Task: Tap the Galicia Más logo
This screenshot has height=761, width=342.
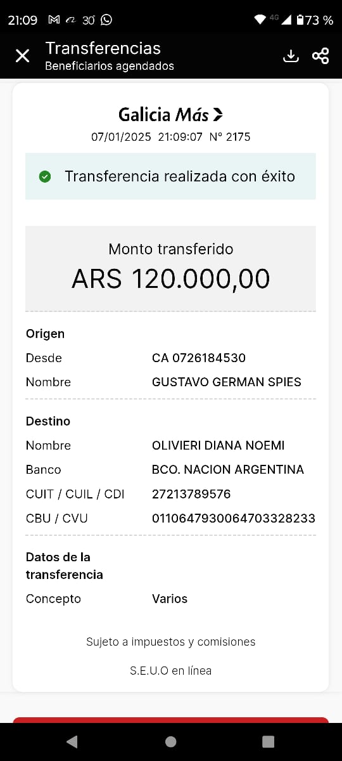Action: coord(170,115)
